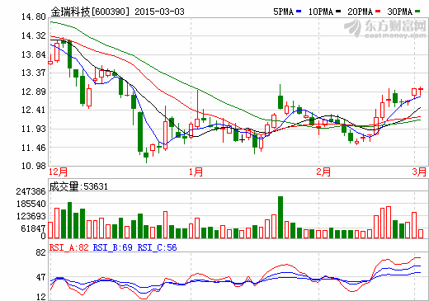Click the 10.98 price axis label
Screen dimensions: 429x301
pyautogui.click(x=34, y=166)
